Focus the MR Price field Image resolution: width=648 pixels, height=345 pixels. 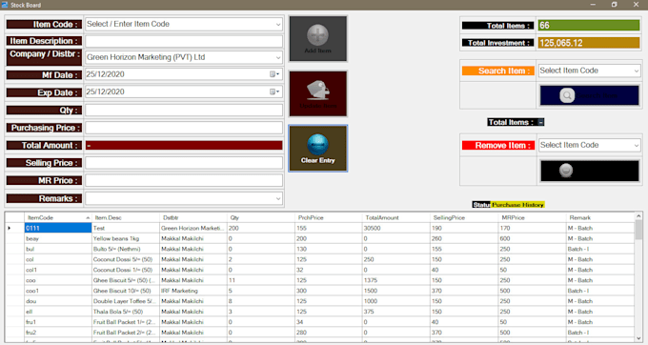[184, 180]
